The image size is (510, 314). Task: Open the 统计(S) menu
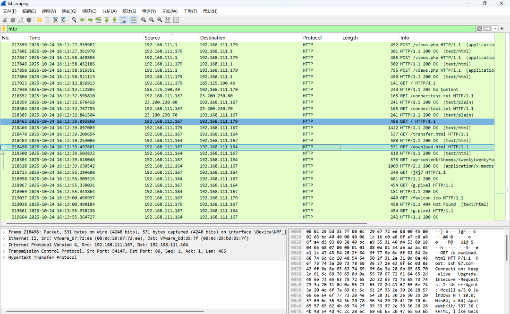coord(129,11)
